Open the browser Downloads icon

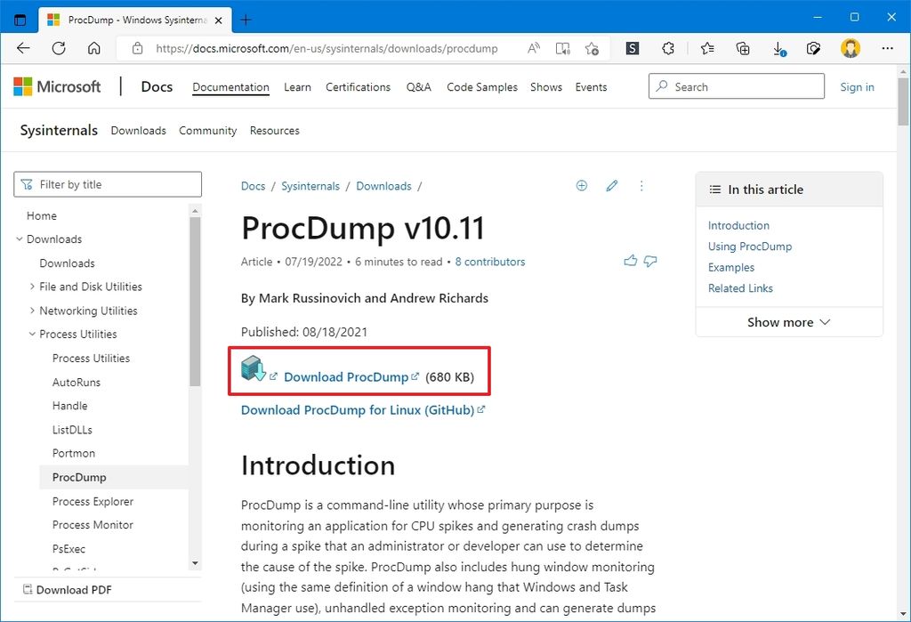(x=778, y=48)
